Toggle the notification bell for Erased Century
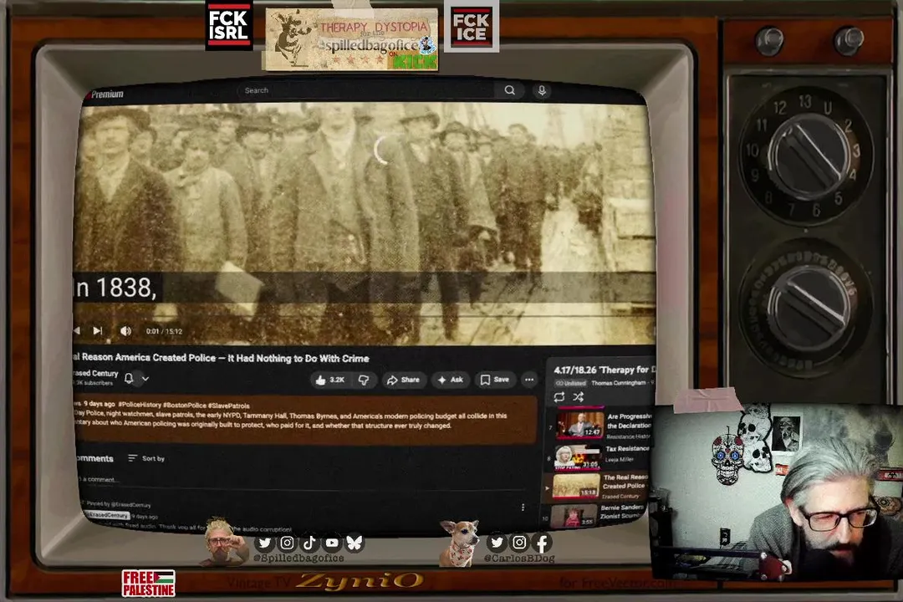Screen dimensions: 903x602 coord(129,379)
